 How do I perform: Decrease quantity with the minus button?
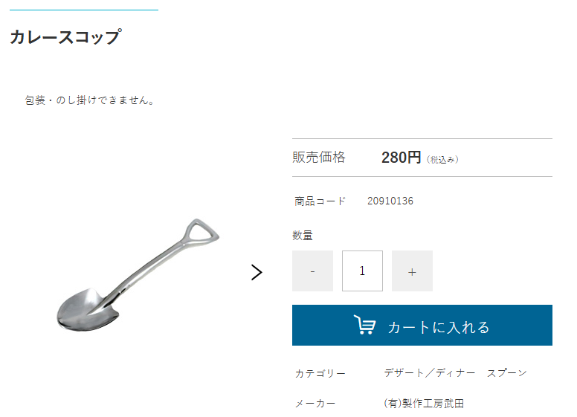point(312,271)
